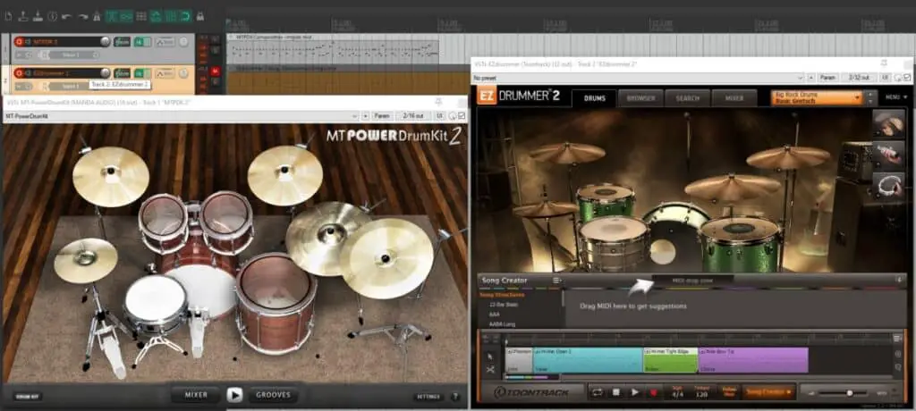Viewport: 916px width, 411px height.
Task: Open the routing button on MTPDK track 1
Action: tap(122, 41)
